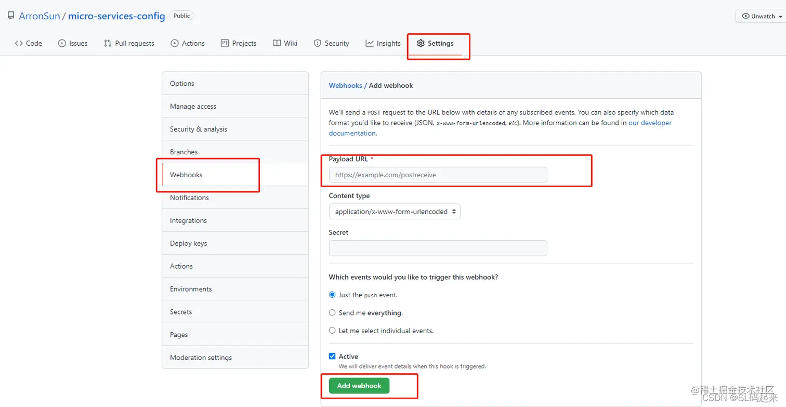
Task: Click the eye icon on Unwatch button
Action: click(746, 16)
